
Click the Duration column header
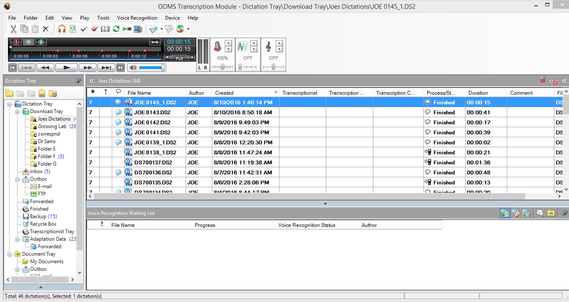pos(486,93)
